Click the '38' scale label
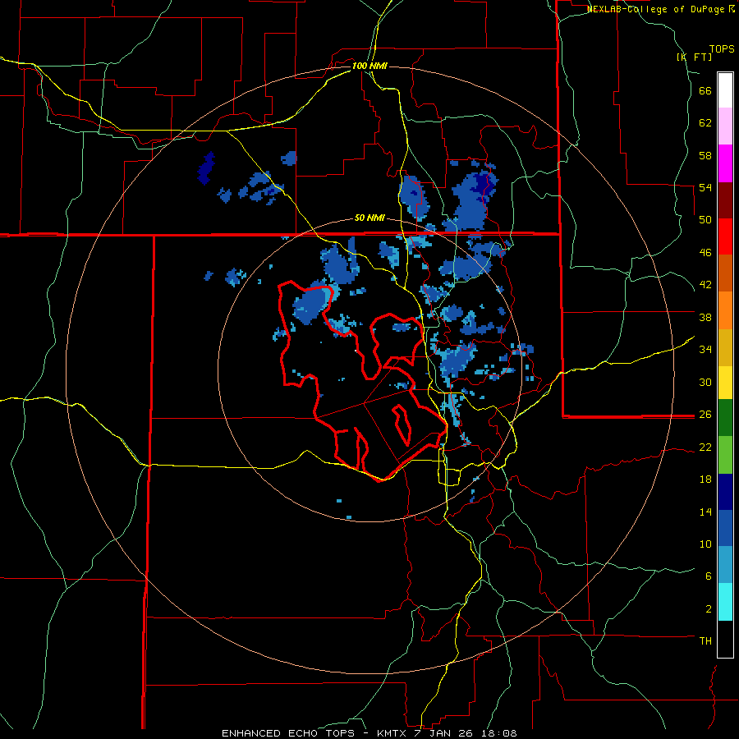 (705, 317)
